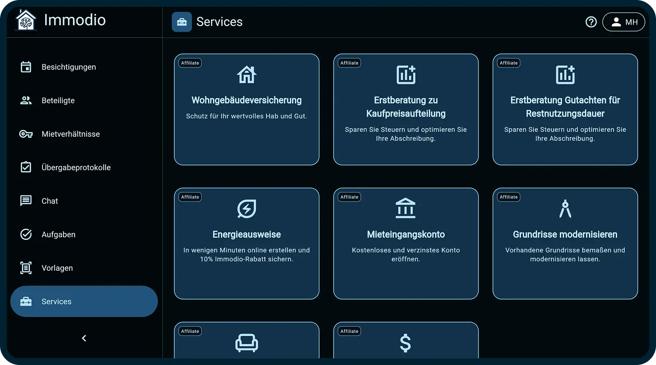The width and height of the screenshot is (656, 365).
Task: Open Beteiligte from the sidebar
Action: pos(84,101)
